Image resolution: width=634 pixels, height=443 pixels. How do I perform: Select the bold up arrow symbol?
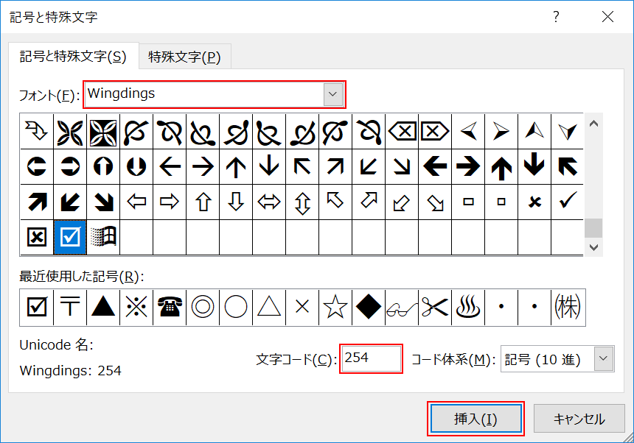tap(501, 166)
